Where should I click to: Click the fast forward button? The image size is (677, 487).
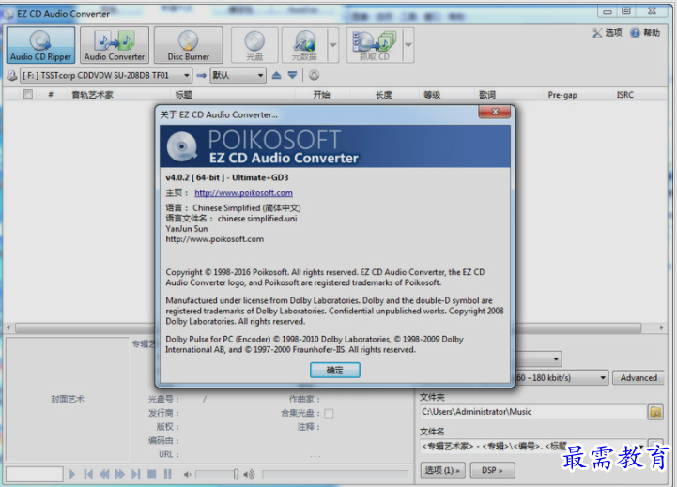pos(119,475)
